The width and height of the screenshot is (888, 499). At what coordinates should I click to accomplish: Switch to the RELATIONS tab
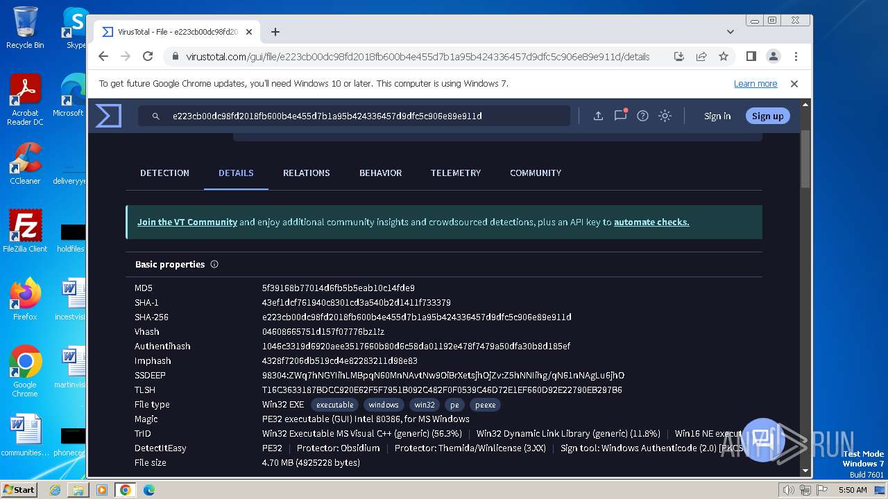click(x=307, y=173)
